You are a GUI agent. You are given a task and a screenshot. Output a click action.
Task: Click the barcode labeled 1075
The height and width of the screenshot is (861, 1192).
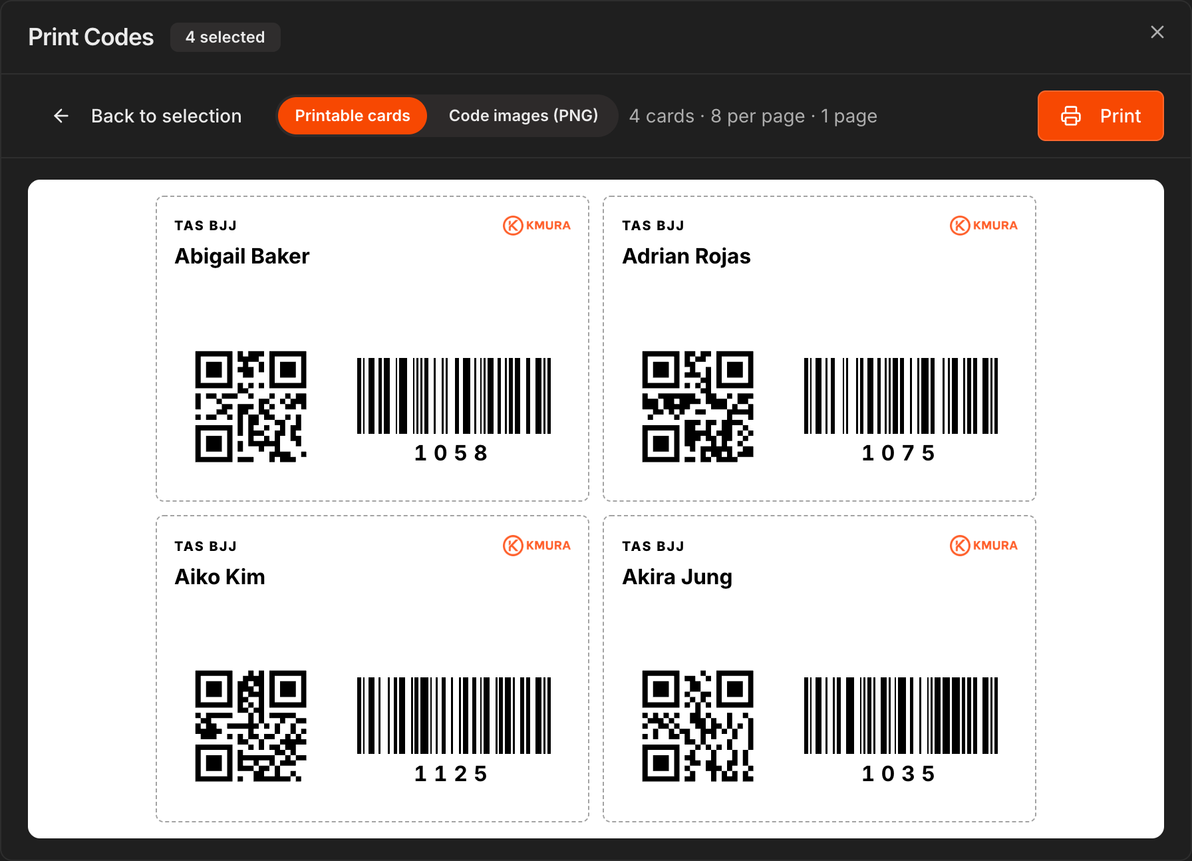pyautogui.click(x=901, y=396)
